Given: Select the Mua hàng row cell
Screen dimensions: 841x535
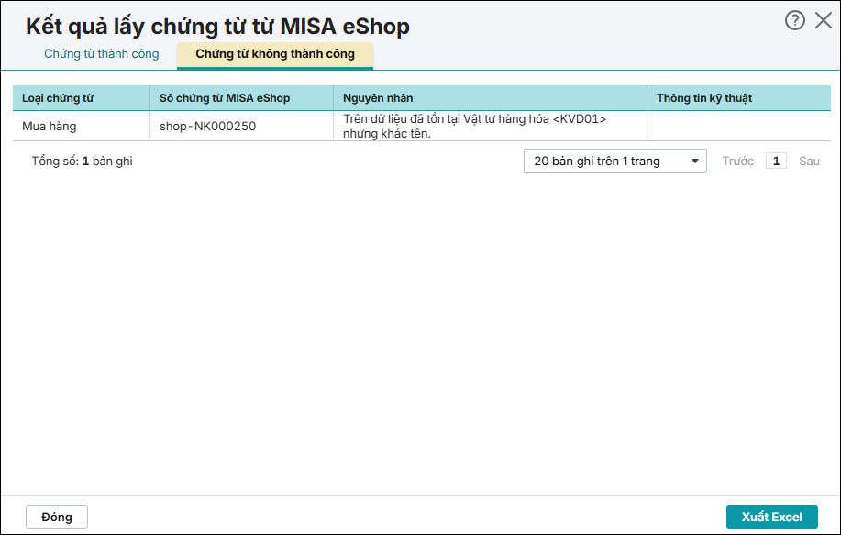Looking at the screenshot, I should pyautogui.click(x=50, y=127).
